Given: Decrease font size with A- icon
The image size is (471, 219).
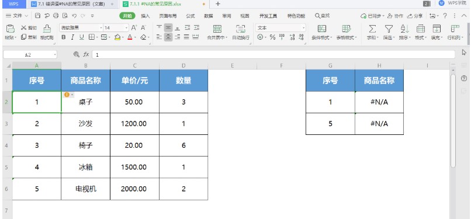Looking at the screenshot, I should tap(144, 28).
